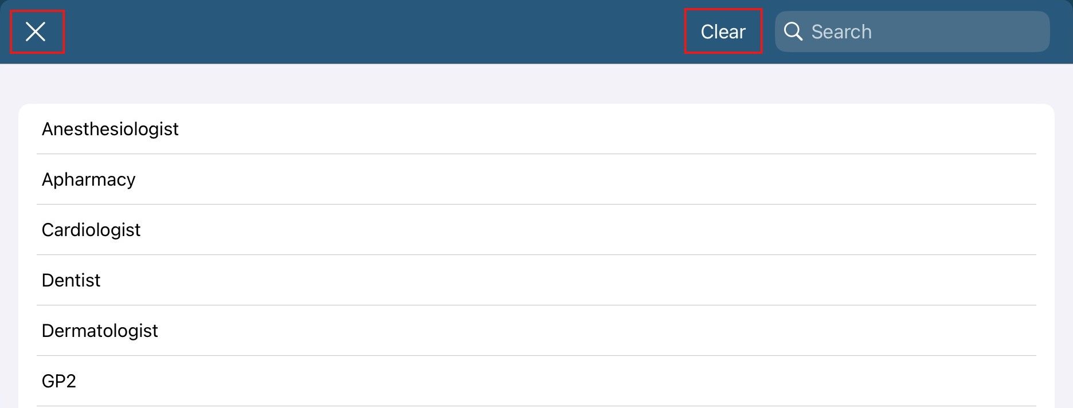
Task: Close the specialty list with the X icon
Action: coord(36,32)
